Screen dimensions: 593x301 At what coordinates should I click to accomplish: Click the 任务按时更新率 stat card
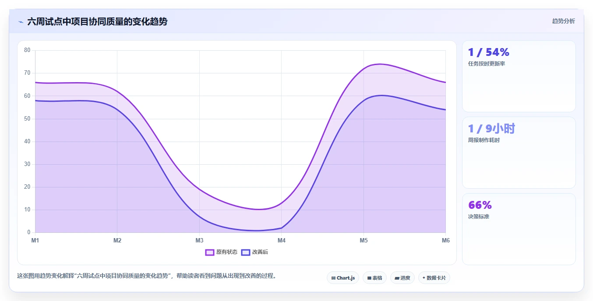(519, 76)
